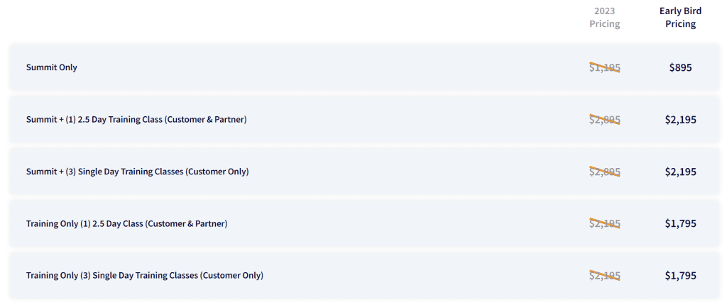
Task: Click struck-through $2,195 in Training Only 2.5 Day row
Action: [605, 223]
